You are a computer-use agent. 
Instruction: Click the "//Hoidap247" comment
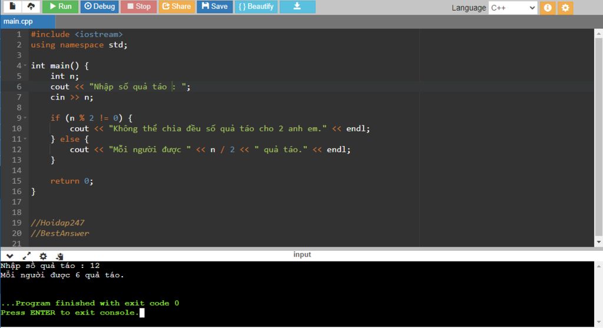point(58,223)
